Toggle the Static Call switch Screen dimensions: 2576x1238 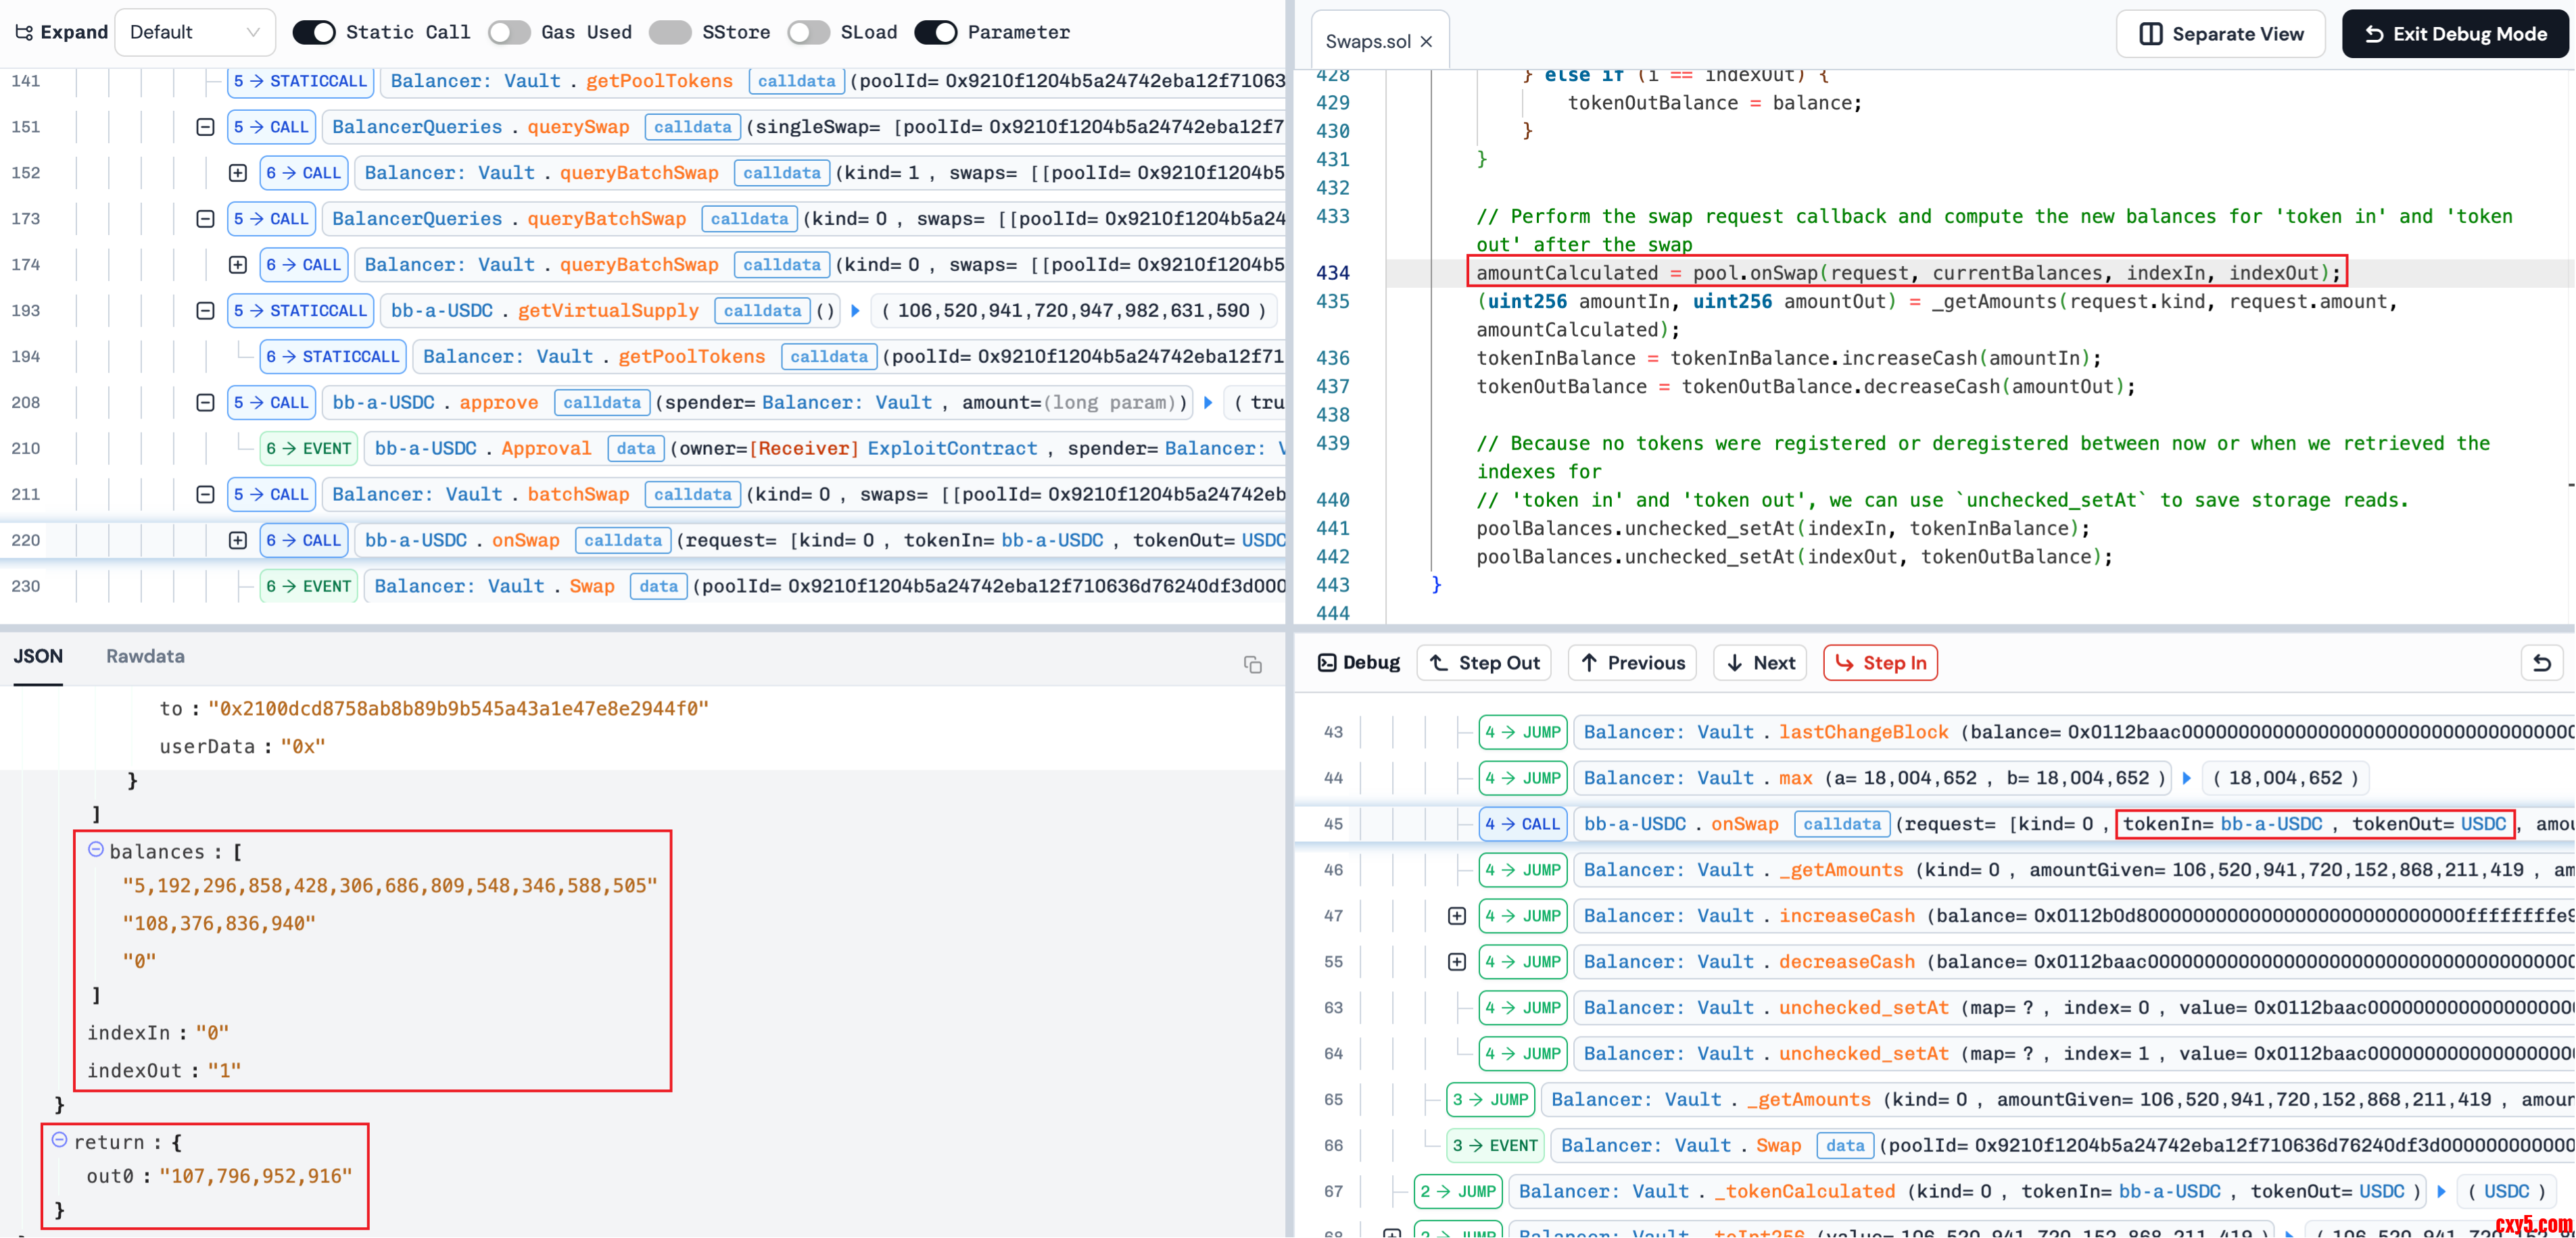pyautogui.click(x=314, y=32)
